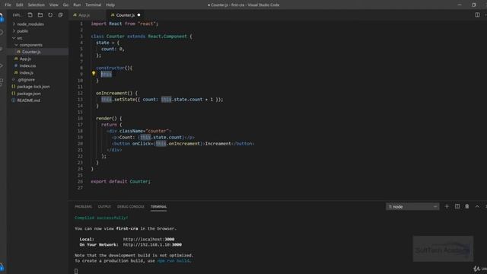The width and height of the screenshot is (487, 274).
Task: Click line number 27 in the gutter
Action: [x=81, y=188]
